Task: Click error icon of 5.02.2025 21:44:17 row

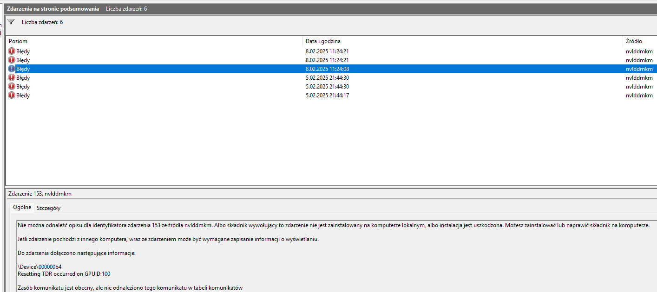Action: pyautogui.click(x=12, y=95)
